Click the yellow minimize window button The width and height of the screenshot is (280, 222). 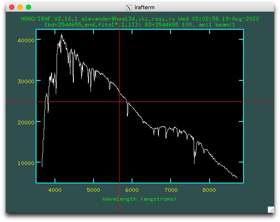pyautogui.click(x=20, y=7)
